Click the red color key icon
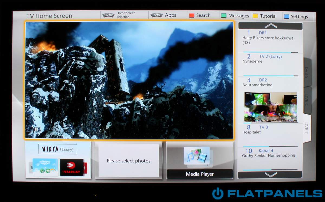 [x=192, y=15]
